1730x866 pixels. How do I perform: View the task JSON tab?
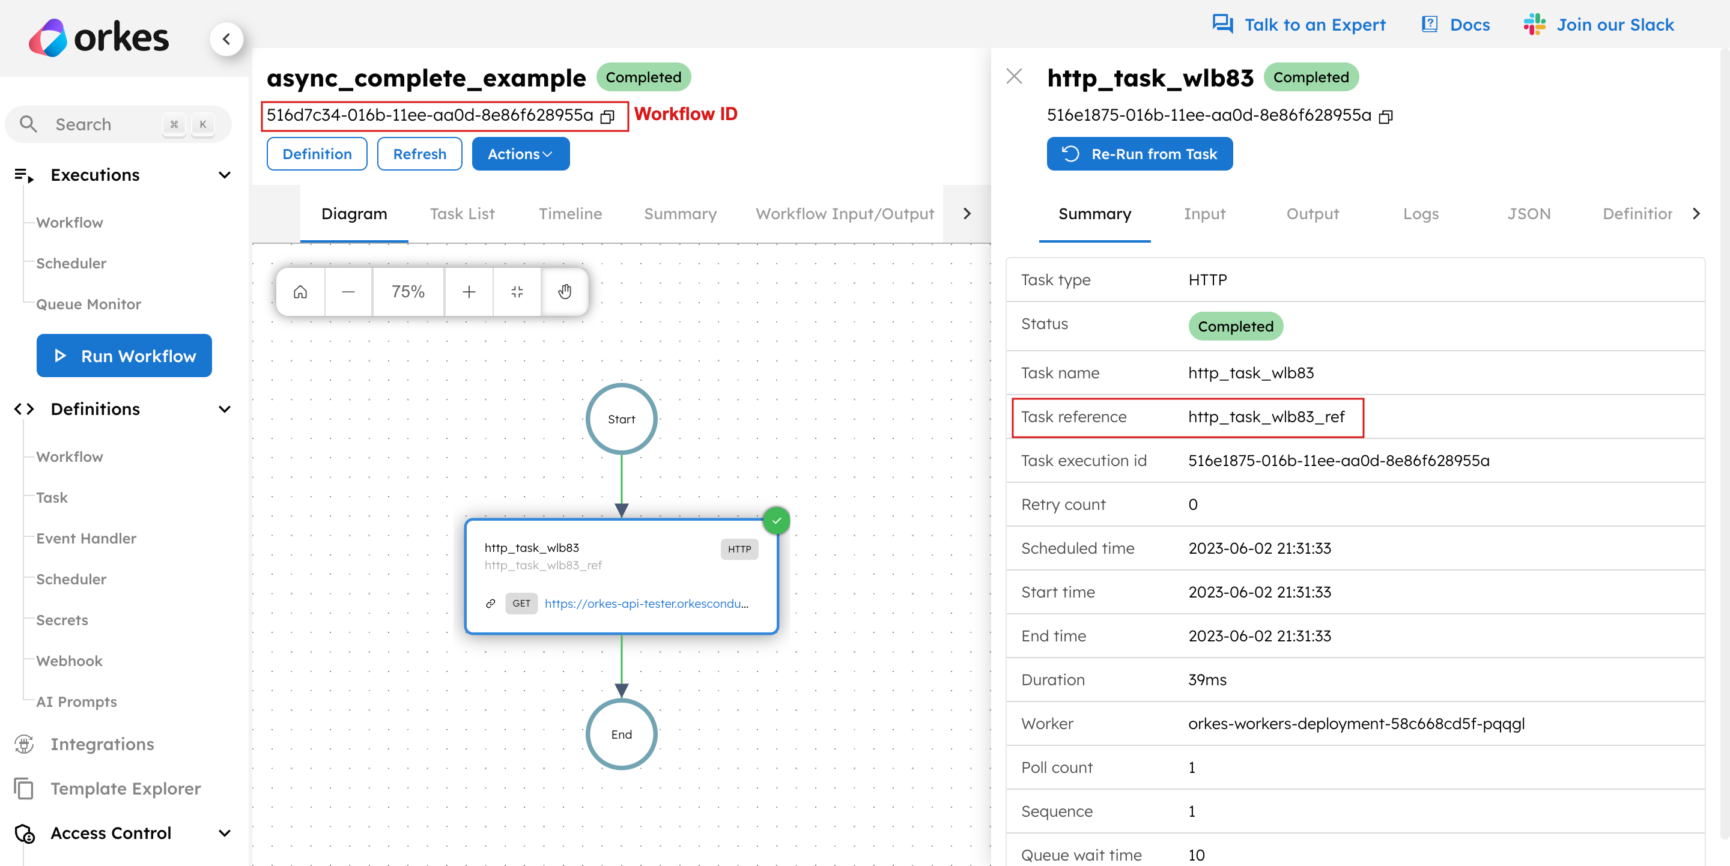pos(1529,213)
